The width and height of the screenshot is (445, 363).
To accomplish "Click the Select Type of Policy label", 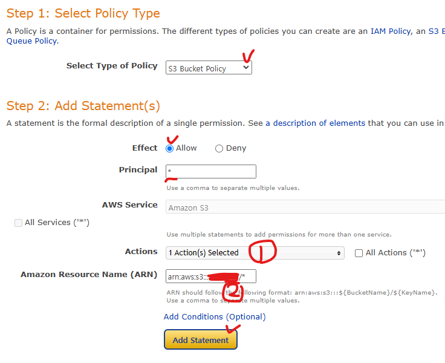I will click(111, 66).
